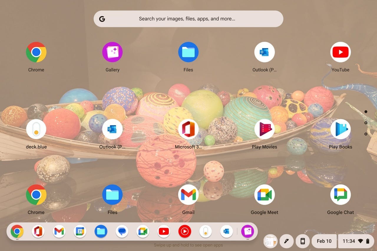
Task: Open Gallery from the launcher app grid
Action: [112, 52]
